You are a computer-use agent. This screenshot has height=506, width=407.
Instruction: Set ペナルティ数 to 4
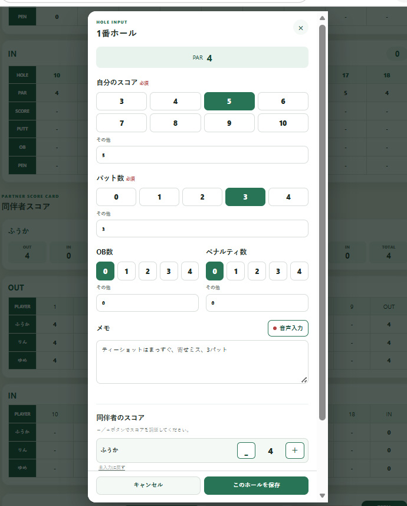[299, 271]
